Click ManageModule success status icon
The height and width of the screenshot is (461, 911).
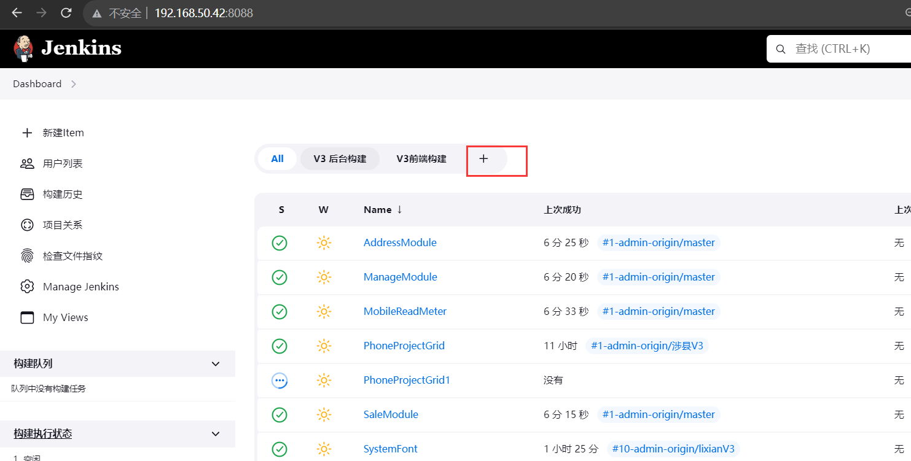pyautogui.click(x=280, y=277)
